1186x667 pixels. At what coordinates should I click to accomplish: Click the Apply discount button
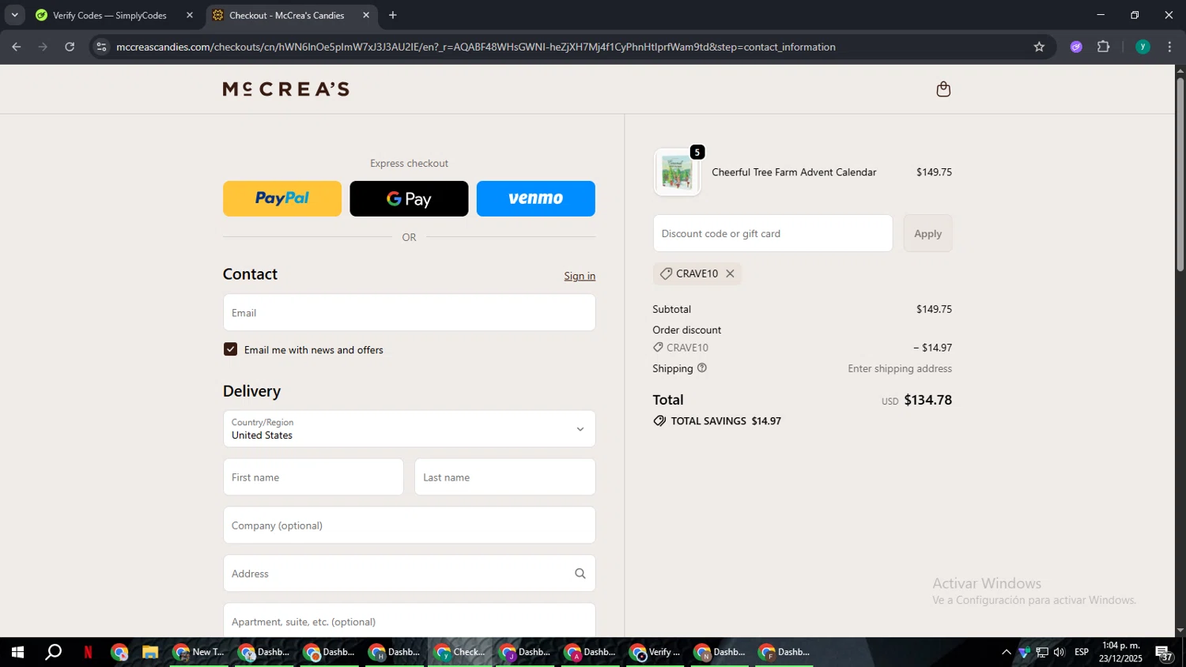(x=927, y=233)
